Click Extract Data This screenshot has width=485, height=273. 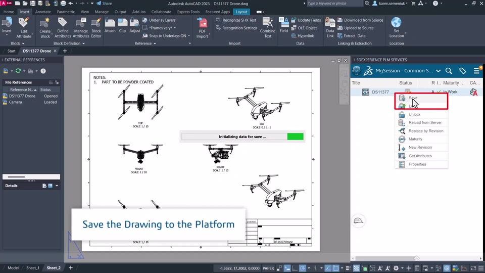352,36
